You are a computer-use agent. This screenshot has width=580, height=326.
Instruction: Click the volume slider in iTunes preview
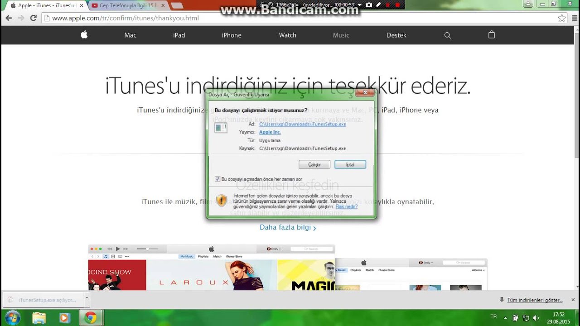pyautogui.click(x=147, y=249)
